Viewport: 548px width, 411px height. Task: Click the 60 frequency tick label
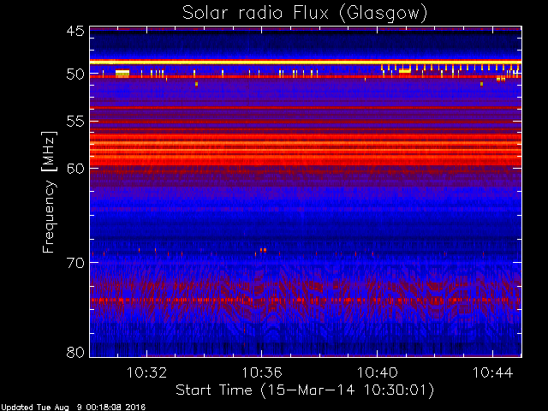(x=75, y=169)
